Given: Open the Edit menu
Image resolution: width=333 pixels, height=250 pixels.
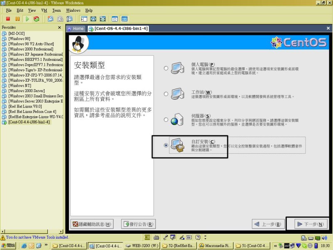Looking at the screenshot, I should [x=20, y=10].
